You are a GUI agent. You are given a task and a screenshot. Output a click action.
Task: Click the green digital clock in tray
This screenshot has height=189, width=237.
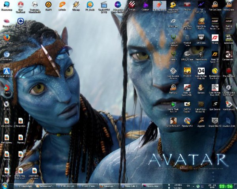tap(226, 186)
